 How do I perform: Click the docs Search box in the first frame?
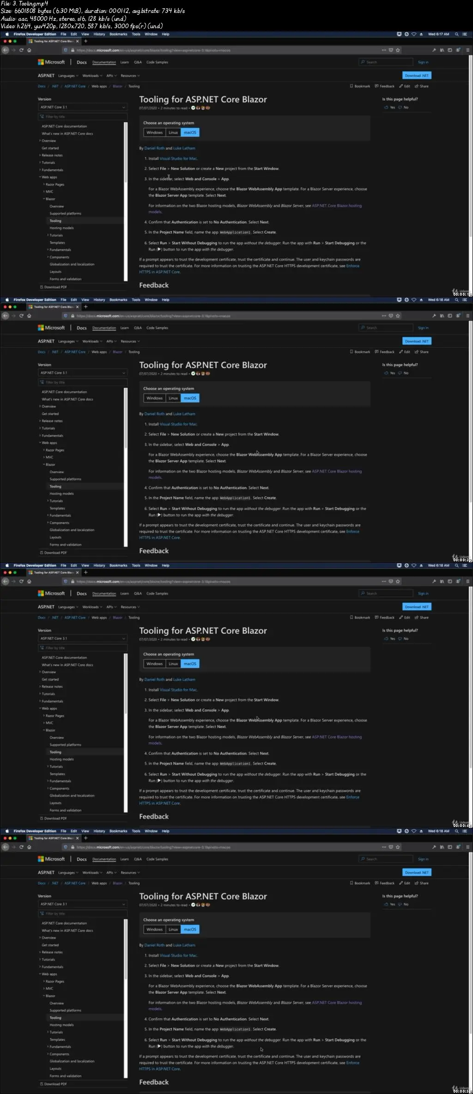[x=386, y=62]
